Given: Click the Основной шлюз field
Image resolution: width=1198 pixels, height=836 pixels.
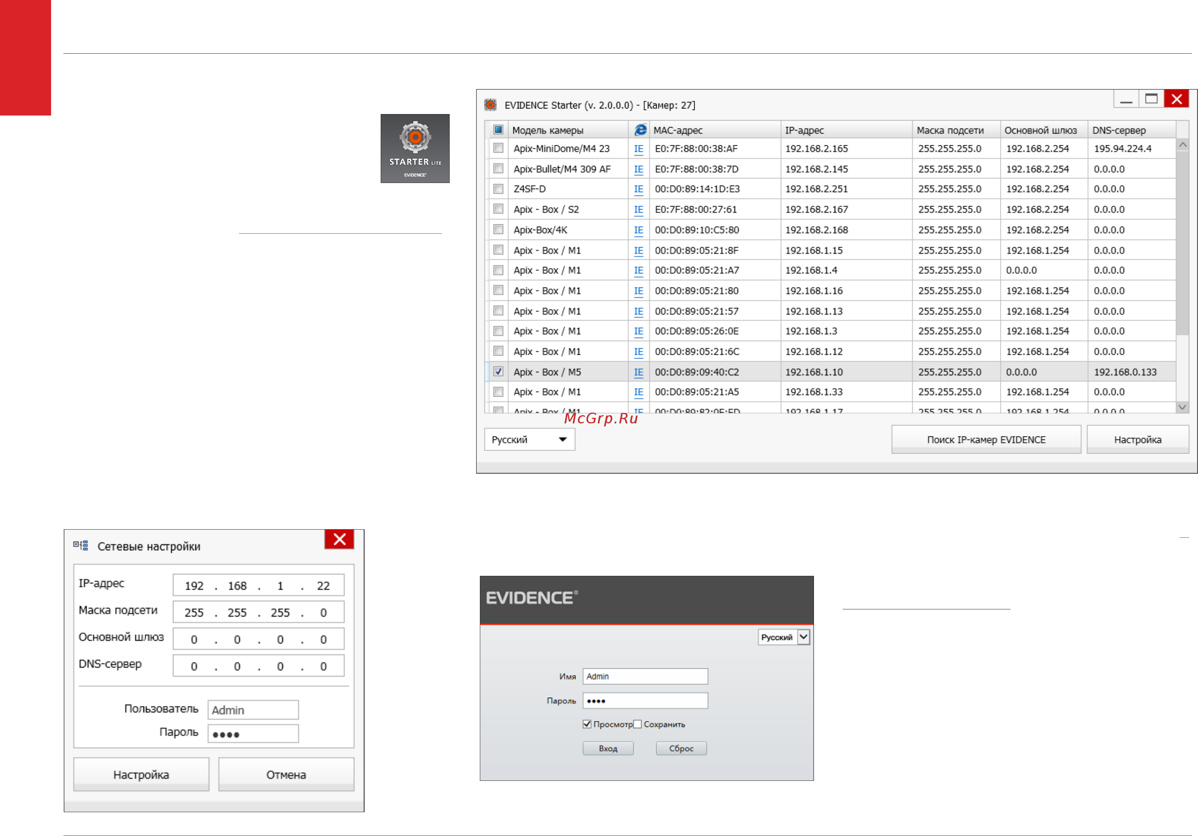Looking at the screenshot, I should (x=259, y=639).
